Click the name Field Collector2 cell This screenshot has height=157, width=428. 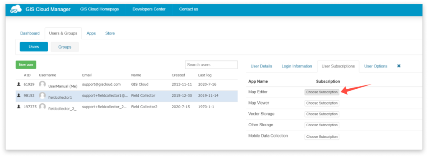click(144, 107)
